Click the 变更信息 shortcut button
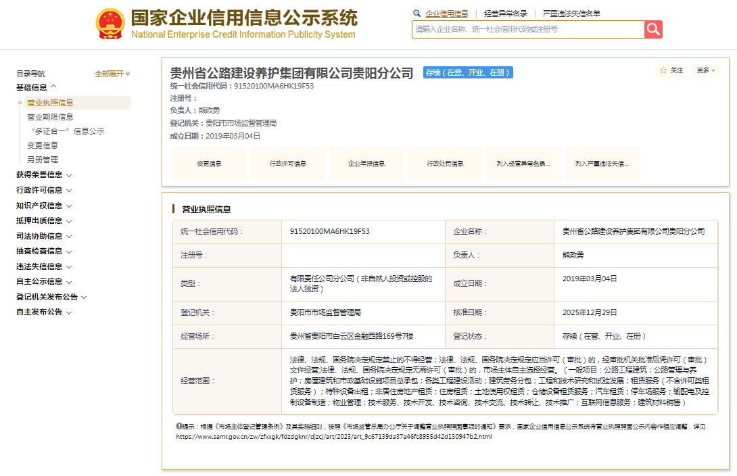 pyautogui.click(x=209, y=164)
